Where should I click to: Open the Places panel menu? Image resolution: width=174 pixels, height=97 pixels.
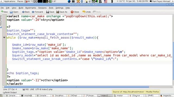tap(20, 1)
